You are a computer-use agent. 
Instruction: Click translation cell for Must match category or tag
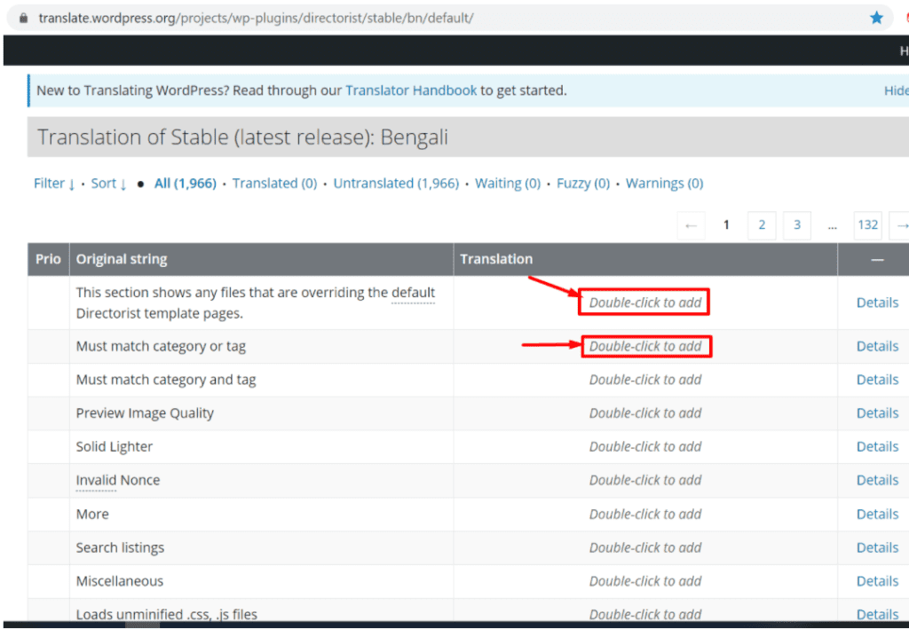coord(645,346)
